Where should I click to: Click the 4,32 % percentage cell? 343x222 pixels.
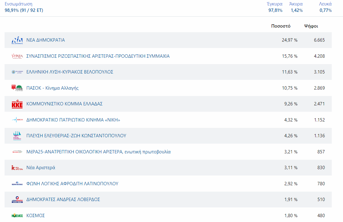pyautogui.click(x=291, y=120)
